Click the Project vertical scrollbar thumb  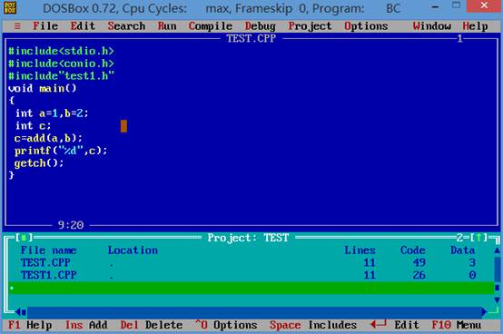click(497, 288)
